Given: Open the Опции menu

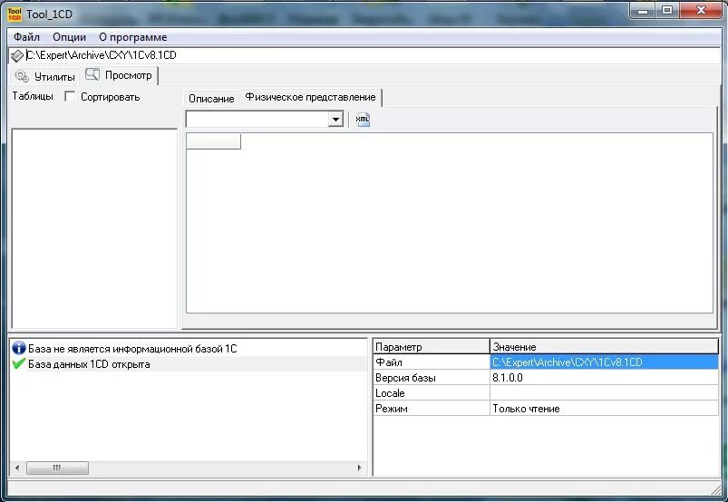Looking at the screenshot, I should 69,37.
